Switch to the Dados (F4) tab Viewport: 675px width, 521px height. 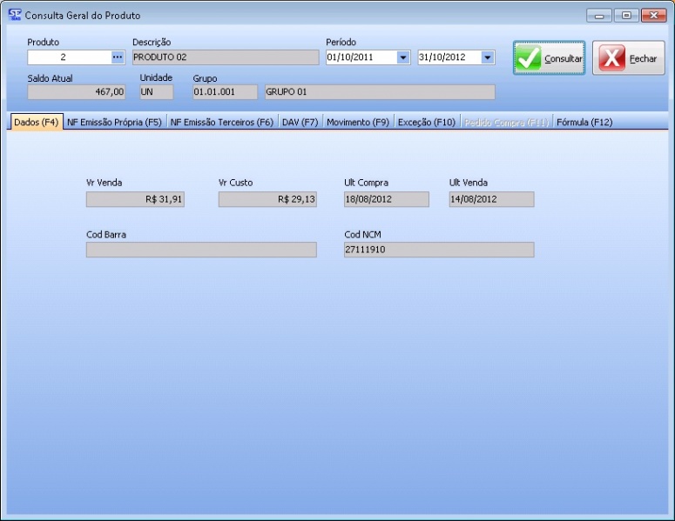[x=37, y=123]
